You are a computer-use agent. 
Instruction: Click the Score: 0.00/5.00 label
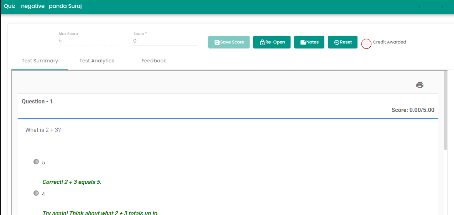(413, 110)
